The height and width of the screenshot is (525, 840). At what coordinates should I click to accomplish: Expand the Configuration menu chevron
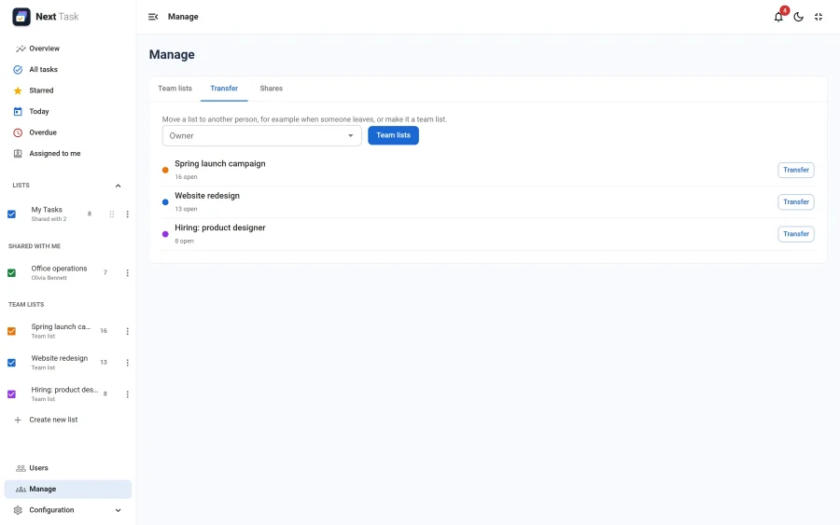click(x=118, y=510)
